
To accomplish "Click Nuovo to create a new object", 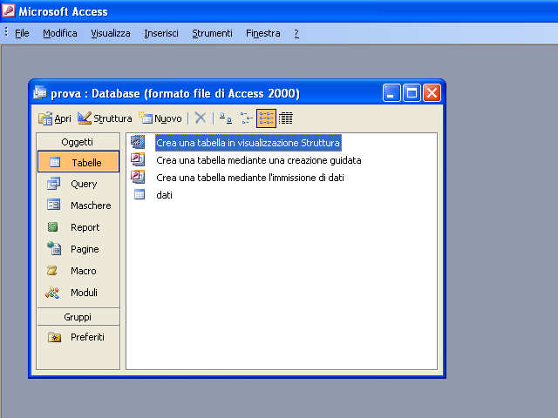I will point(160,118).
